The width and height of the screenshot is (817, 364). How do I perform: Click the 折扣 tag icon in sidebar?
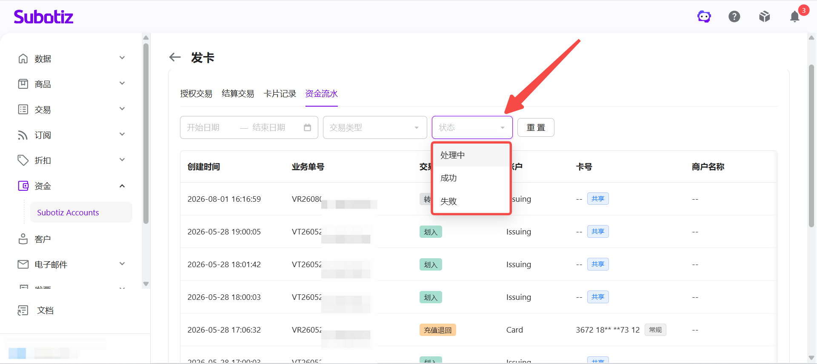(x=23, y=161)
